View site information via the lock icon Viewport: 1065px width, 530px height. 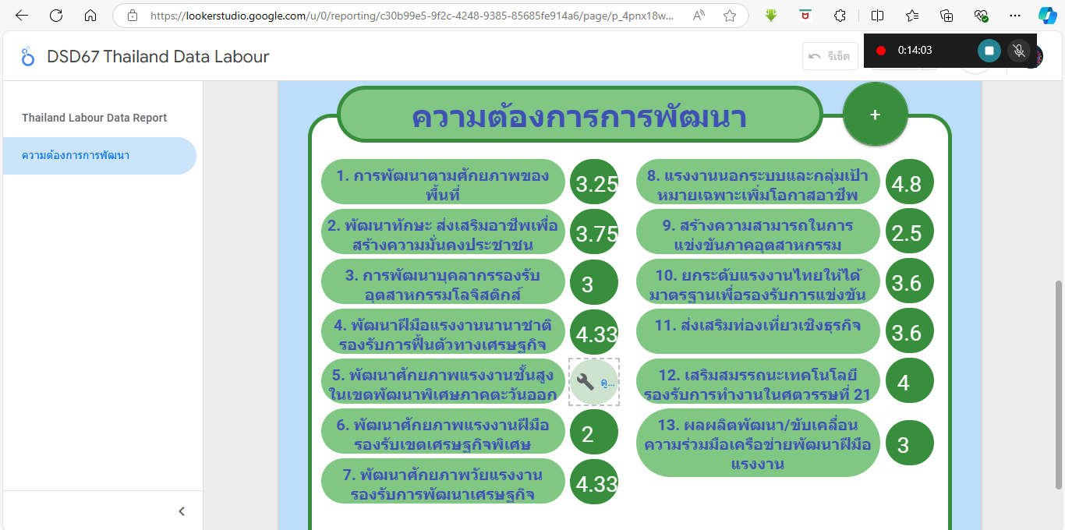pos(133,16)
